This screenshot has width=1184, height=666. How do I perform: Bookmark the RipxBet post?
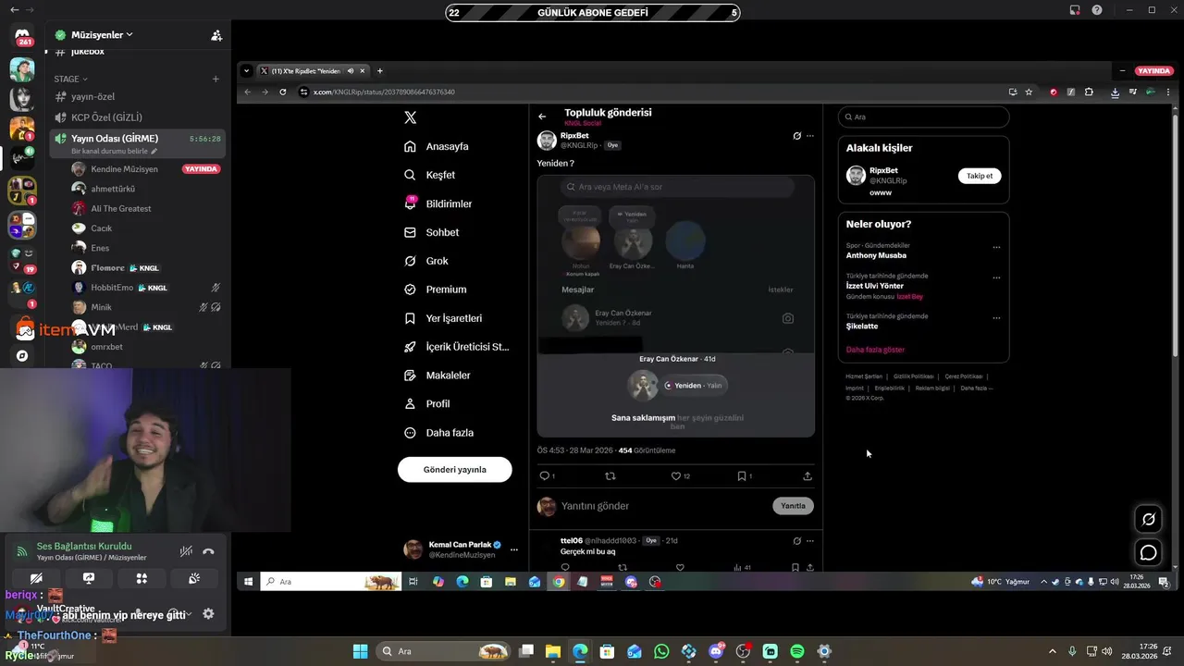(x=744, y=475)
